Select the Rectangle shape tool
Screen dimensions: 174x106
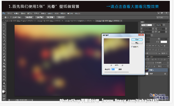[x=4, y=80]
